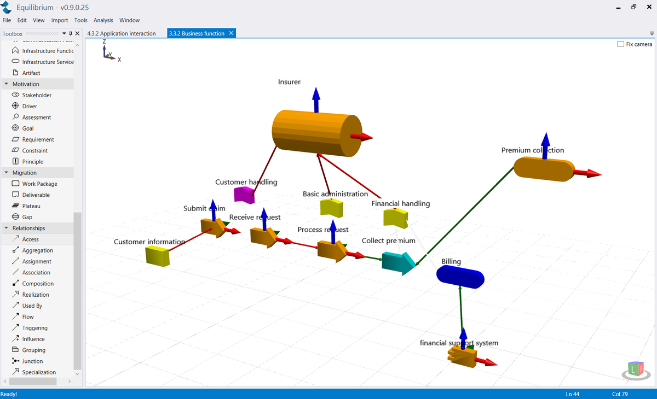The width and height of the screenshot is (657, 399).
Task: Open the Window menu
Action: tap(130, 20)
